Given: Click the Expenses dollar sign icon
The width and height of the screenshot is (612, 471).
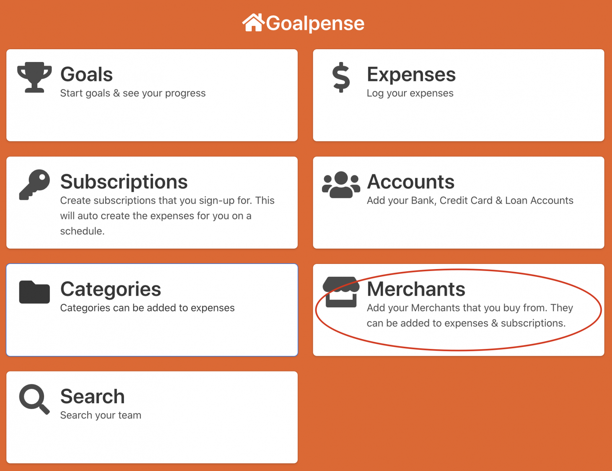Looking at the screenshot, I should (341, 77).
